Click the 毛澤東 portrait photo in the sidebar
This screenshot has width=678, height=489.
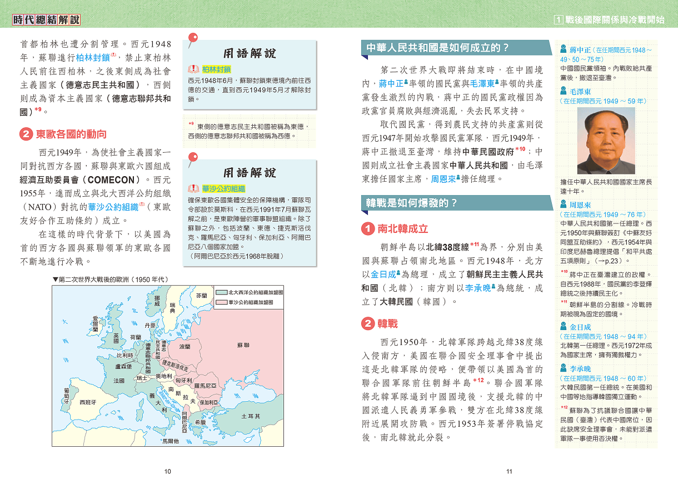pyautogui.click(x=606, y=141)
